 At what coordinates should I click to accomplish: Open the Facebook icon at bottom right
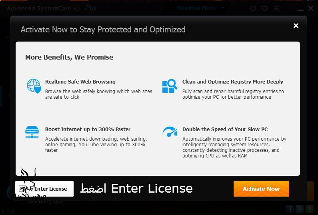290,209
